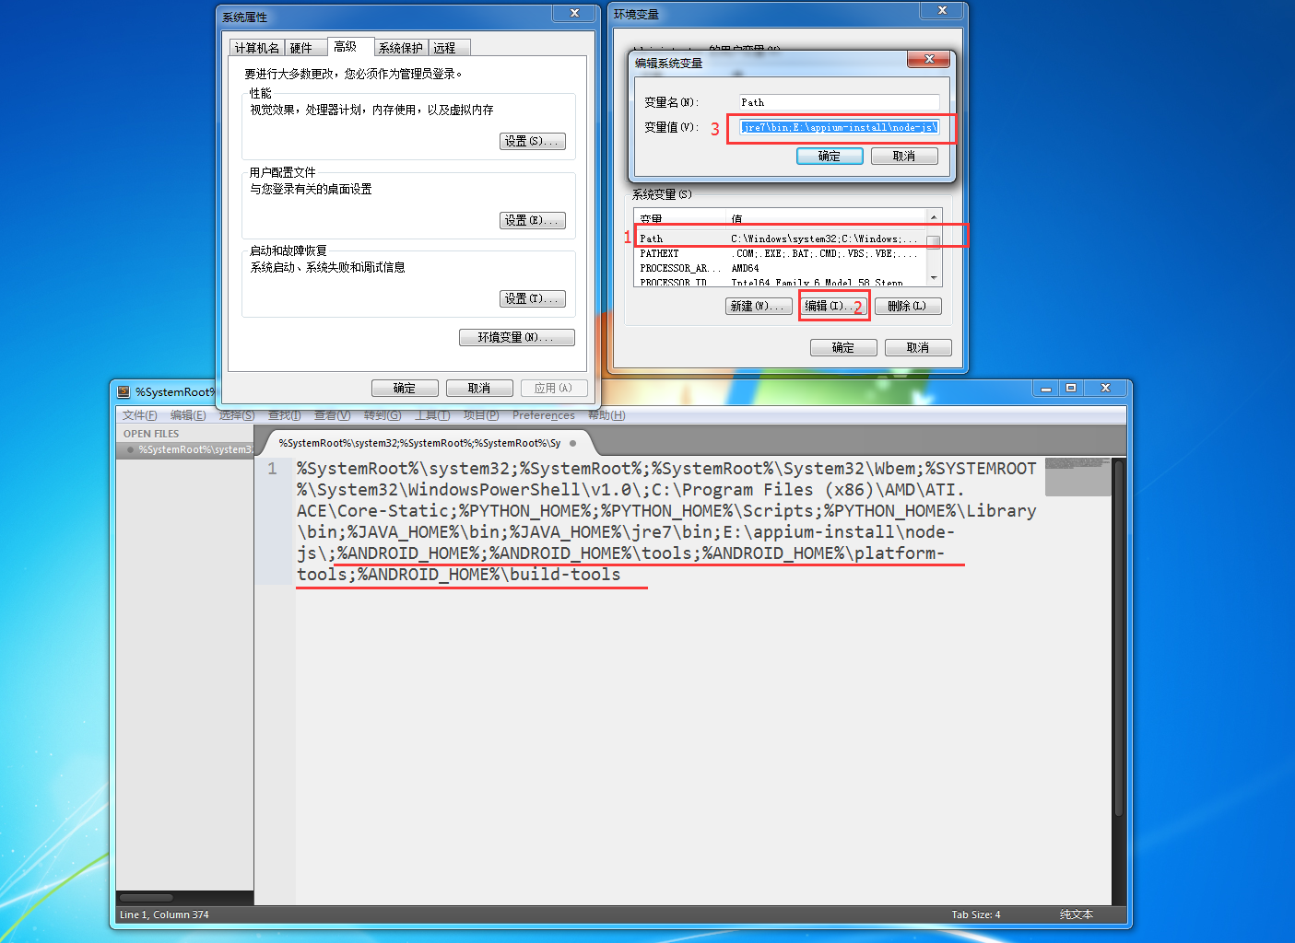Open the 文件(F) menu in Sublime
Viewport: 1295px width, 943px height.
click(x=140, y=415)
